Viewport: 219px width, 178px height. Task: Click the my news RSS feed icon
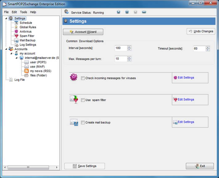tap(27, 71)
